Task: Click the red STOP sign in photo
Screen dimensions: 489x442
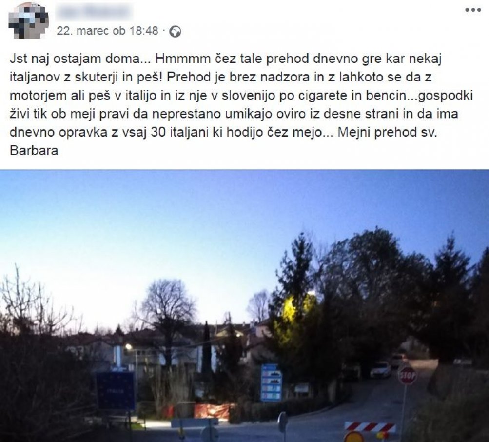Action: 407,375
